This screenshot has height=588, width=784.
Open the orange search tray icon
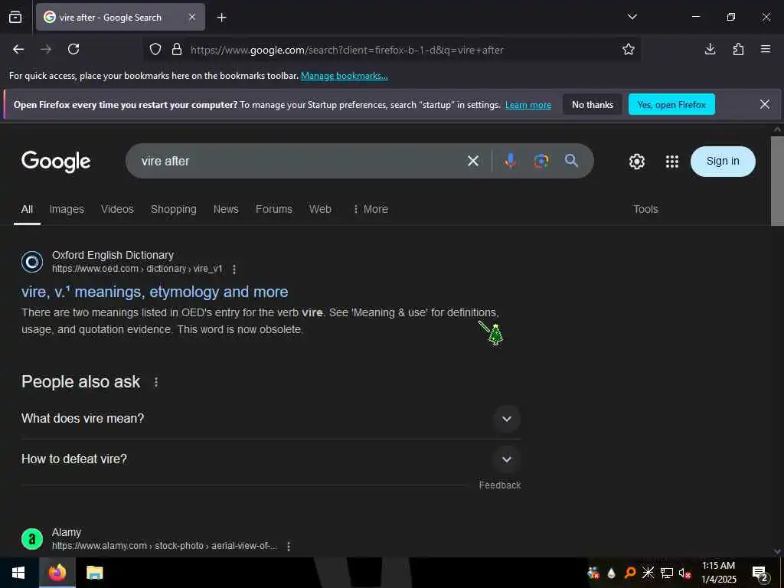(x=629, y=573)
